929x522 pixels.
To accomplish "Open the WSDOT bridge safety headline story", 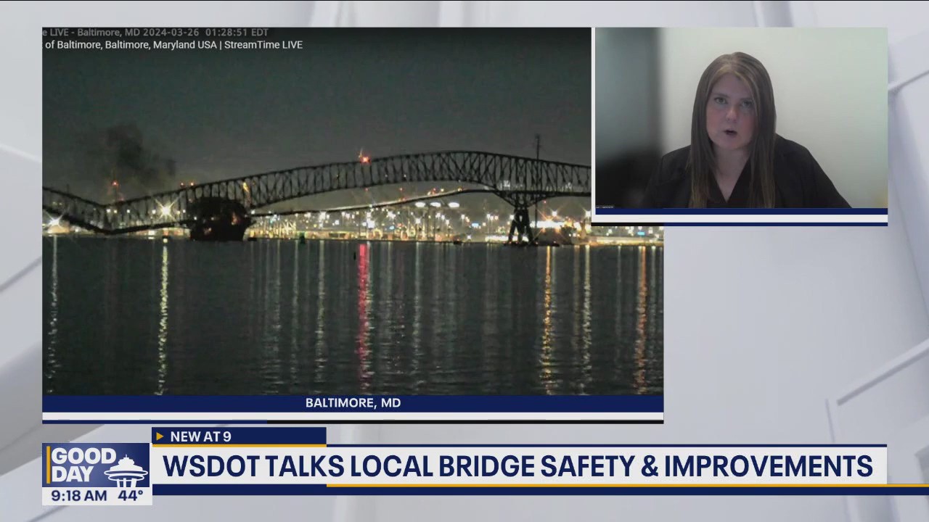I will coord(517,466).
